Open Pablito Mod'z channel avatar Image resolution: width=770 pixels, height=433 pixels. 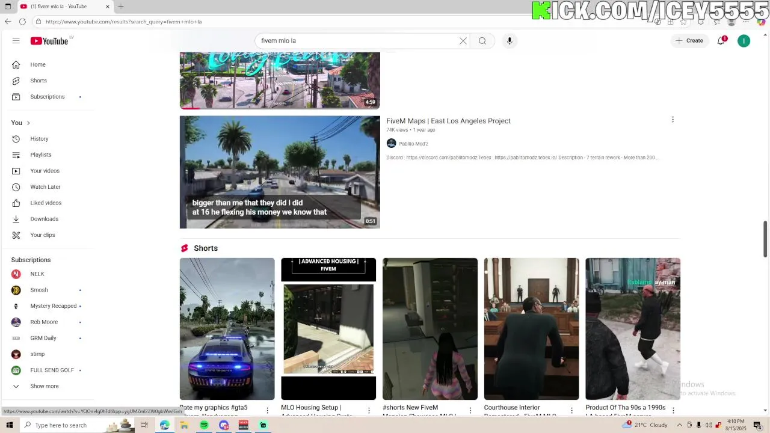(392, 143)
